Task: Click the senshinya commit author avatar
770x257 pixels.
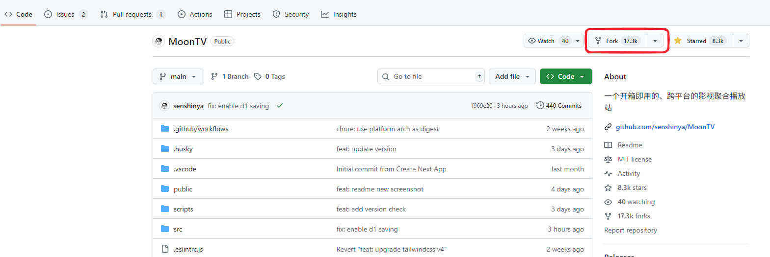Action: [164, 106]
